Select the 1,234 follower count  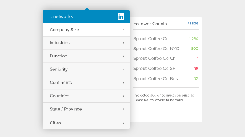[194, 39]
